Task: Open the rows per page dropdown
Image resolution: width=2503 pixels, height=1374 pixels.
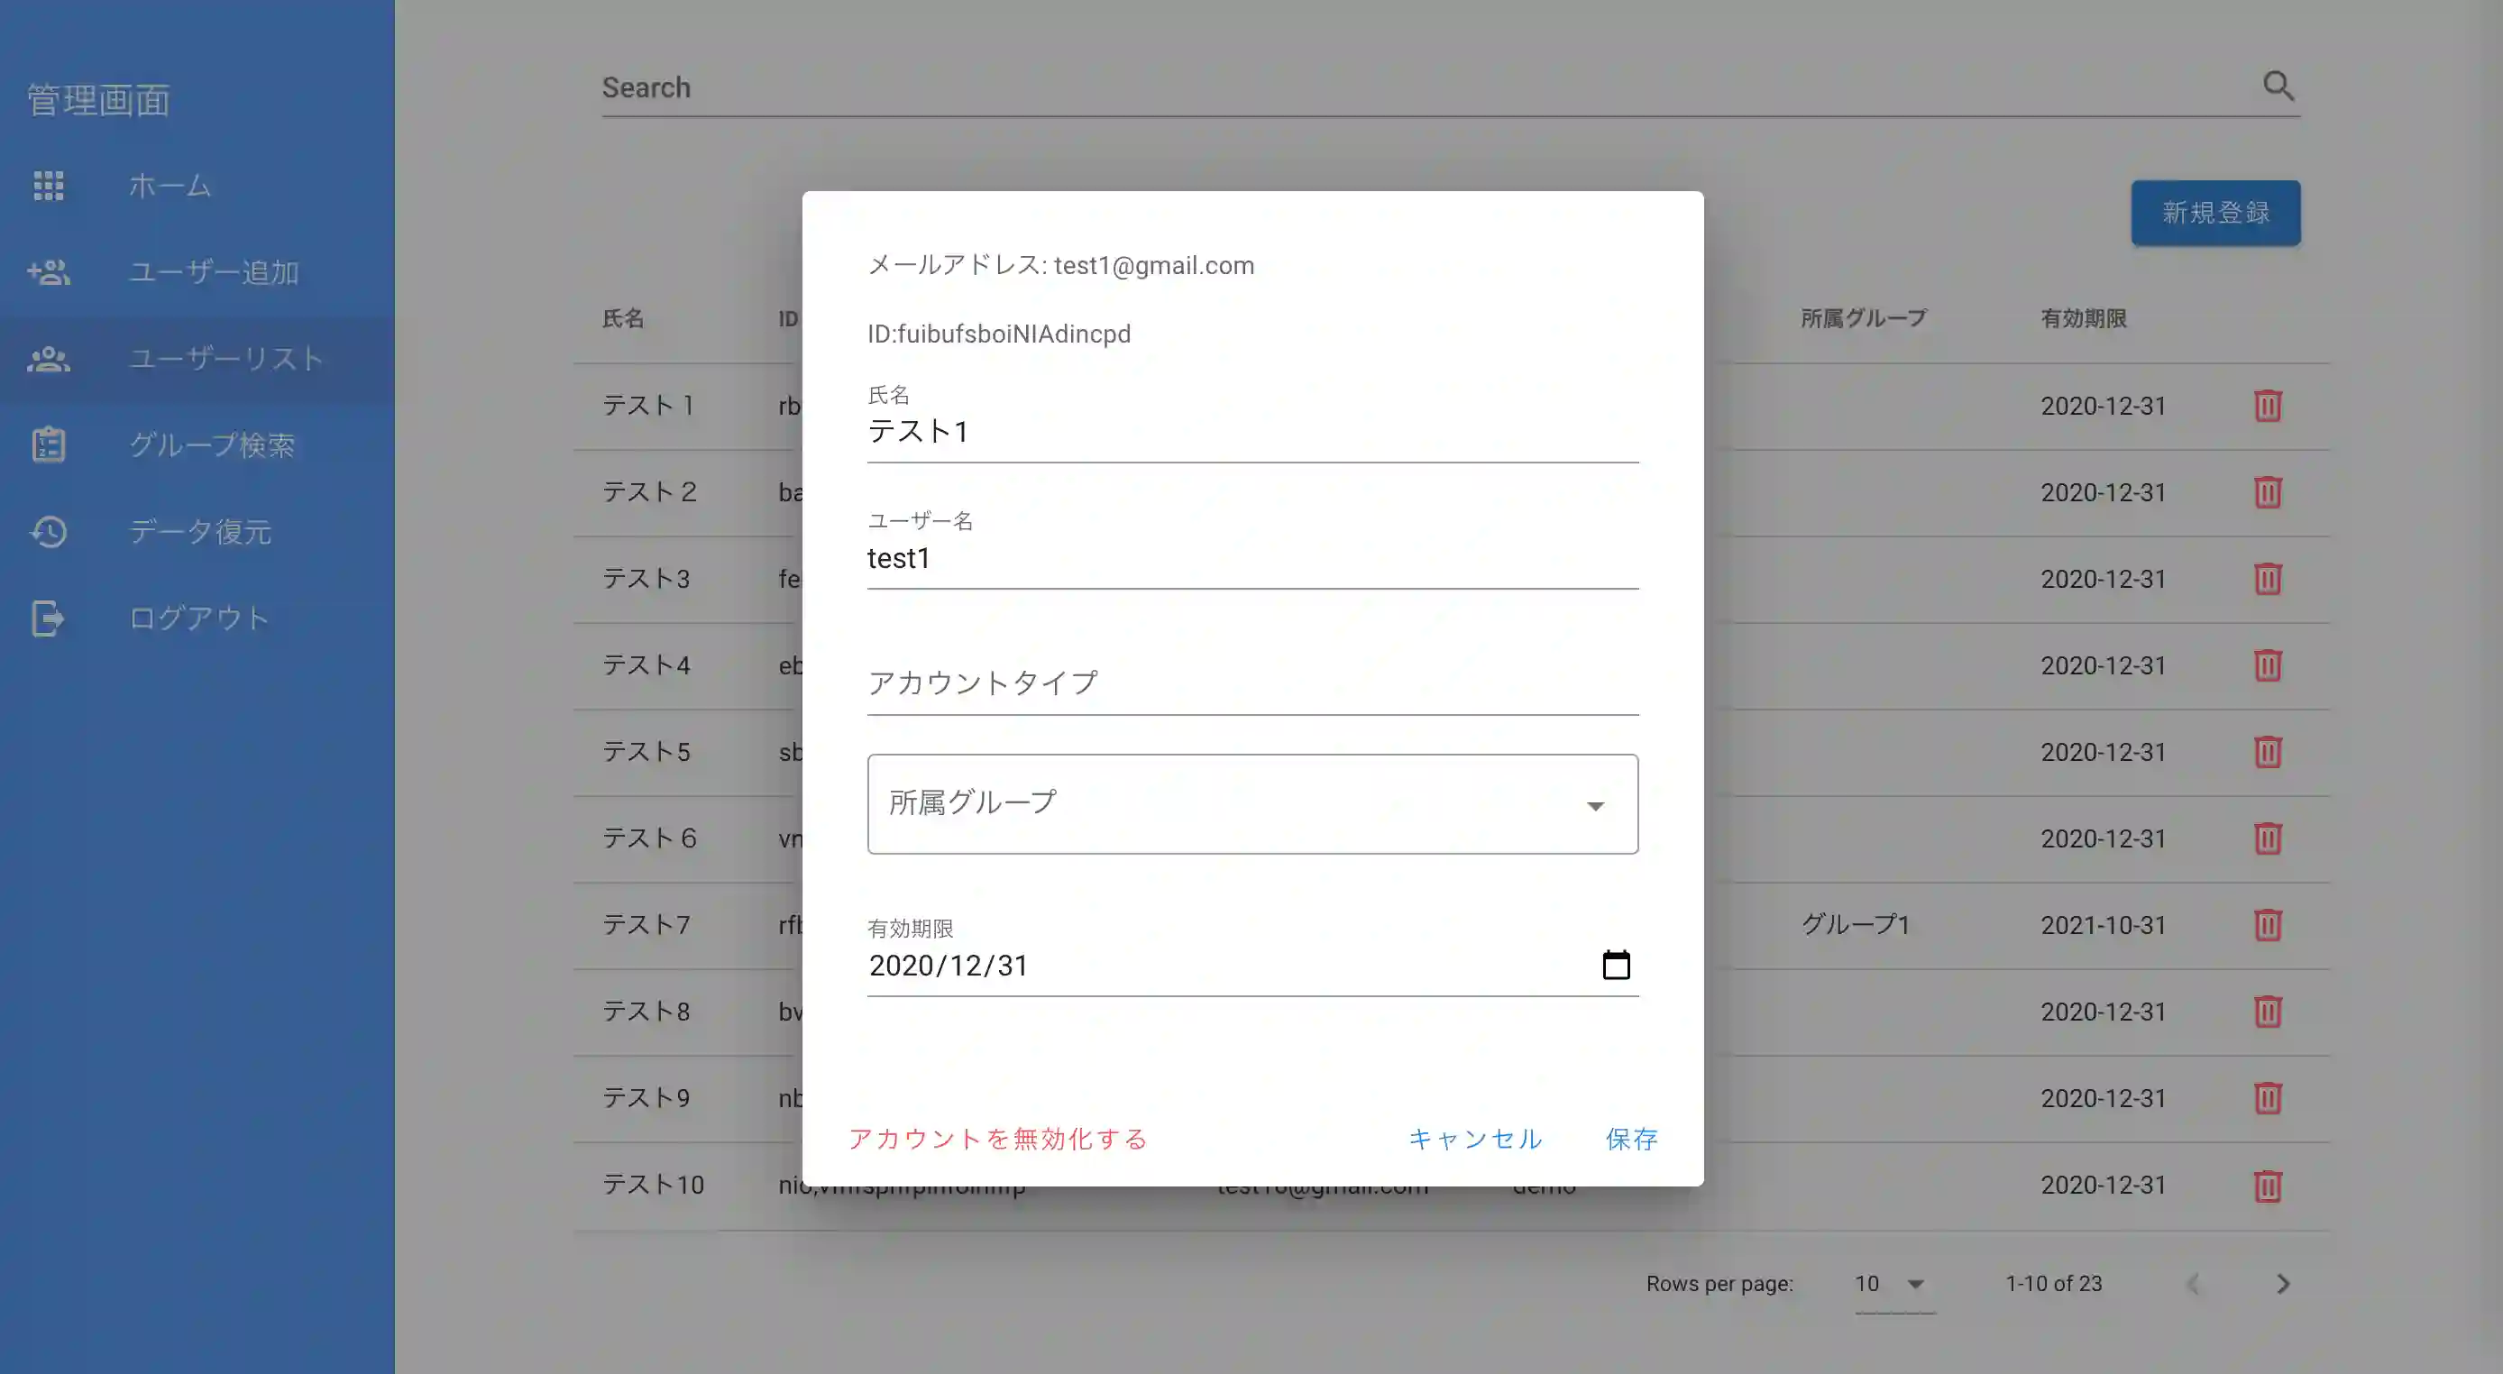Action: 1893,1284
